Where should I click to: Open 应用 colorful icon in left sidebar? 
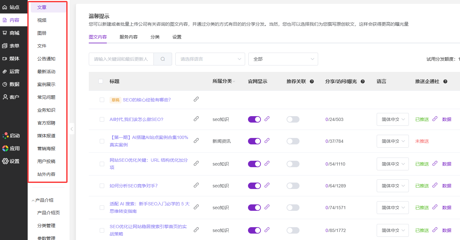coord(5,149)
